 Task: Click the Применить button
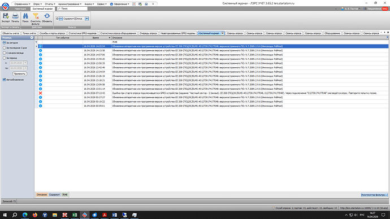[x=20, y=74]
